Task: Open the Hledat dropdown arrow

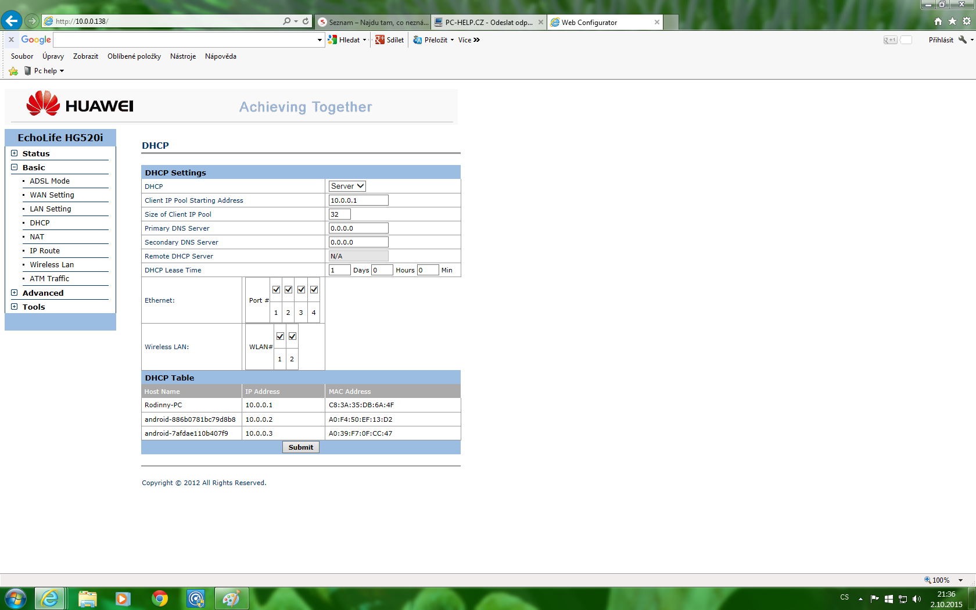Action: [x=364, y=40]
